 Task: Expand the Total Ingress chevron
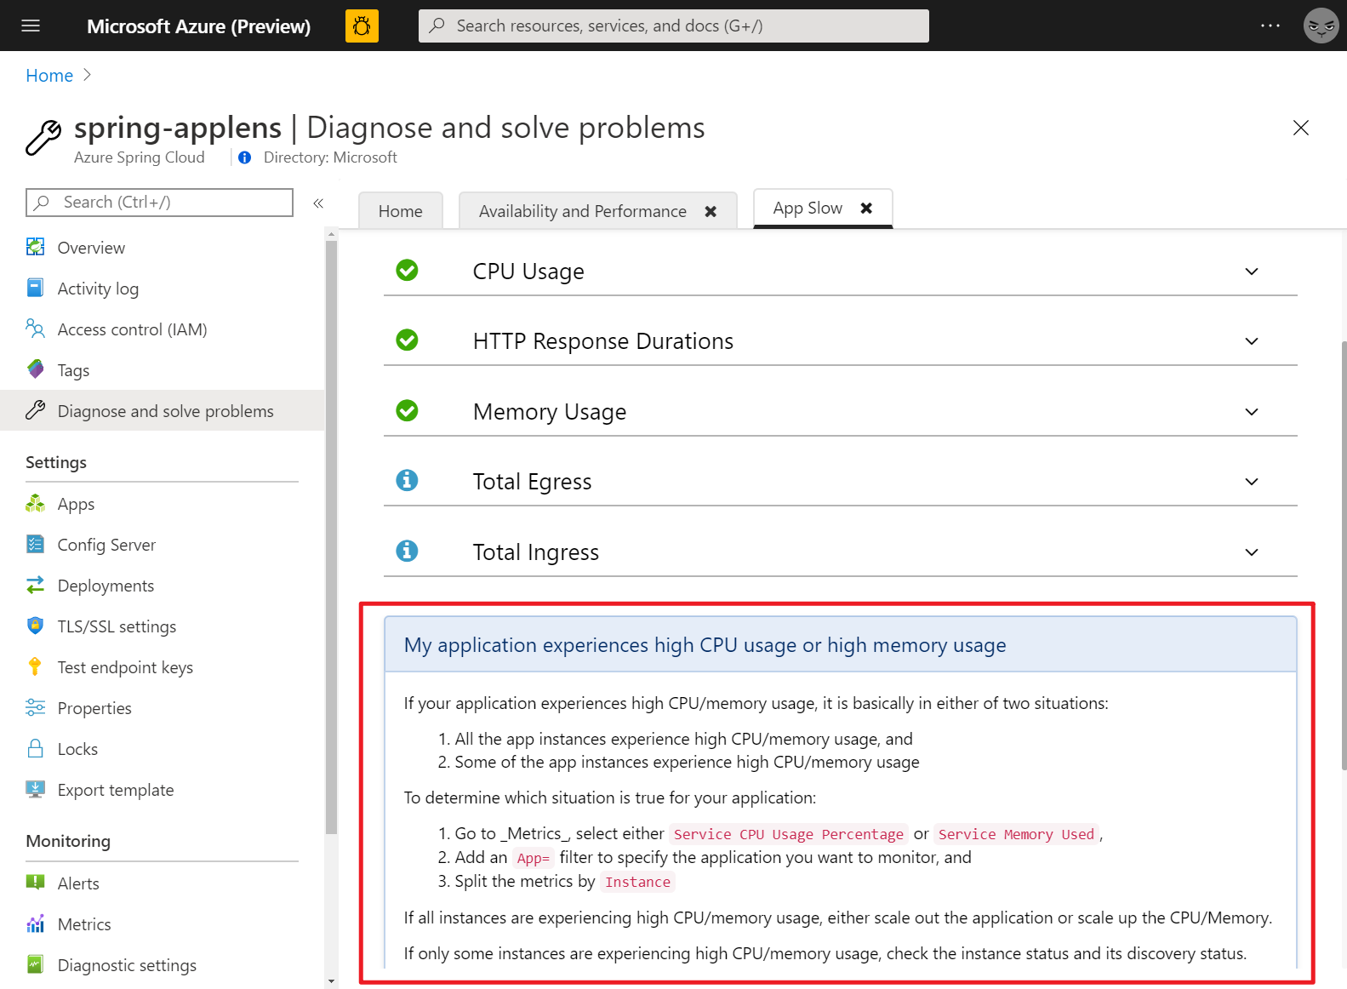pyautogui.click(x=1251, y=552)
